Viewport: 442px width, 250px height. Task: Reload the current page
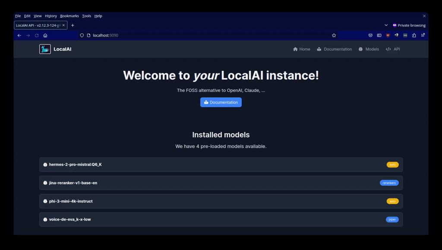coord(37,35)
